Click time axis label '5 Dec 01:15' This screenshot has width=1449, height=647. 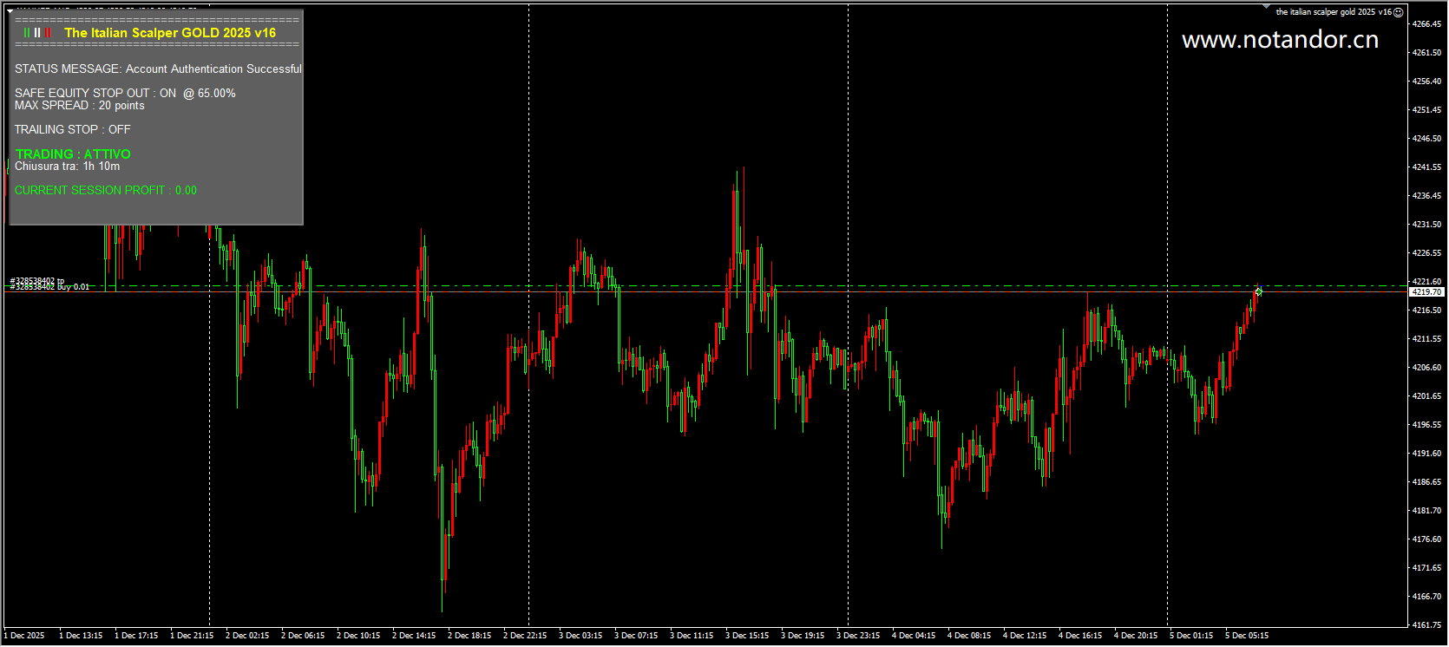click(x=1191, y=636)
